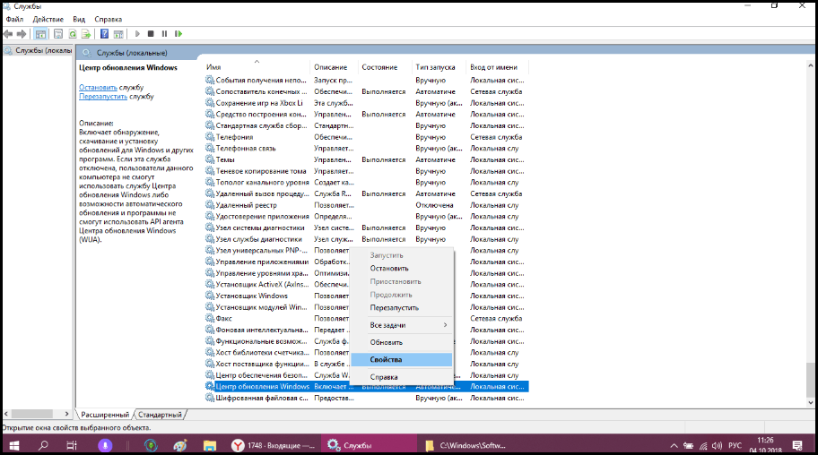Click the vertical scrollbar up arrow
Image resolution: width=818 pixels, height=455 pixels.
[810, 65]
